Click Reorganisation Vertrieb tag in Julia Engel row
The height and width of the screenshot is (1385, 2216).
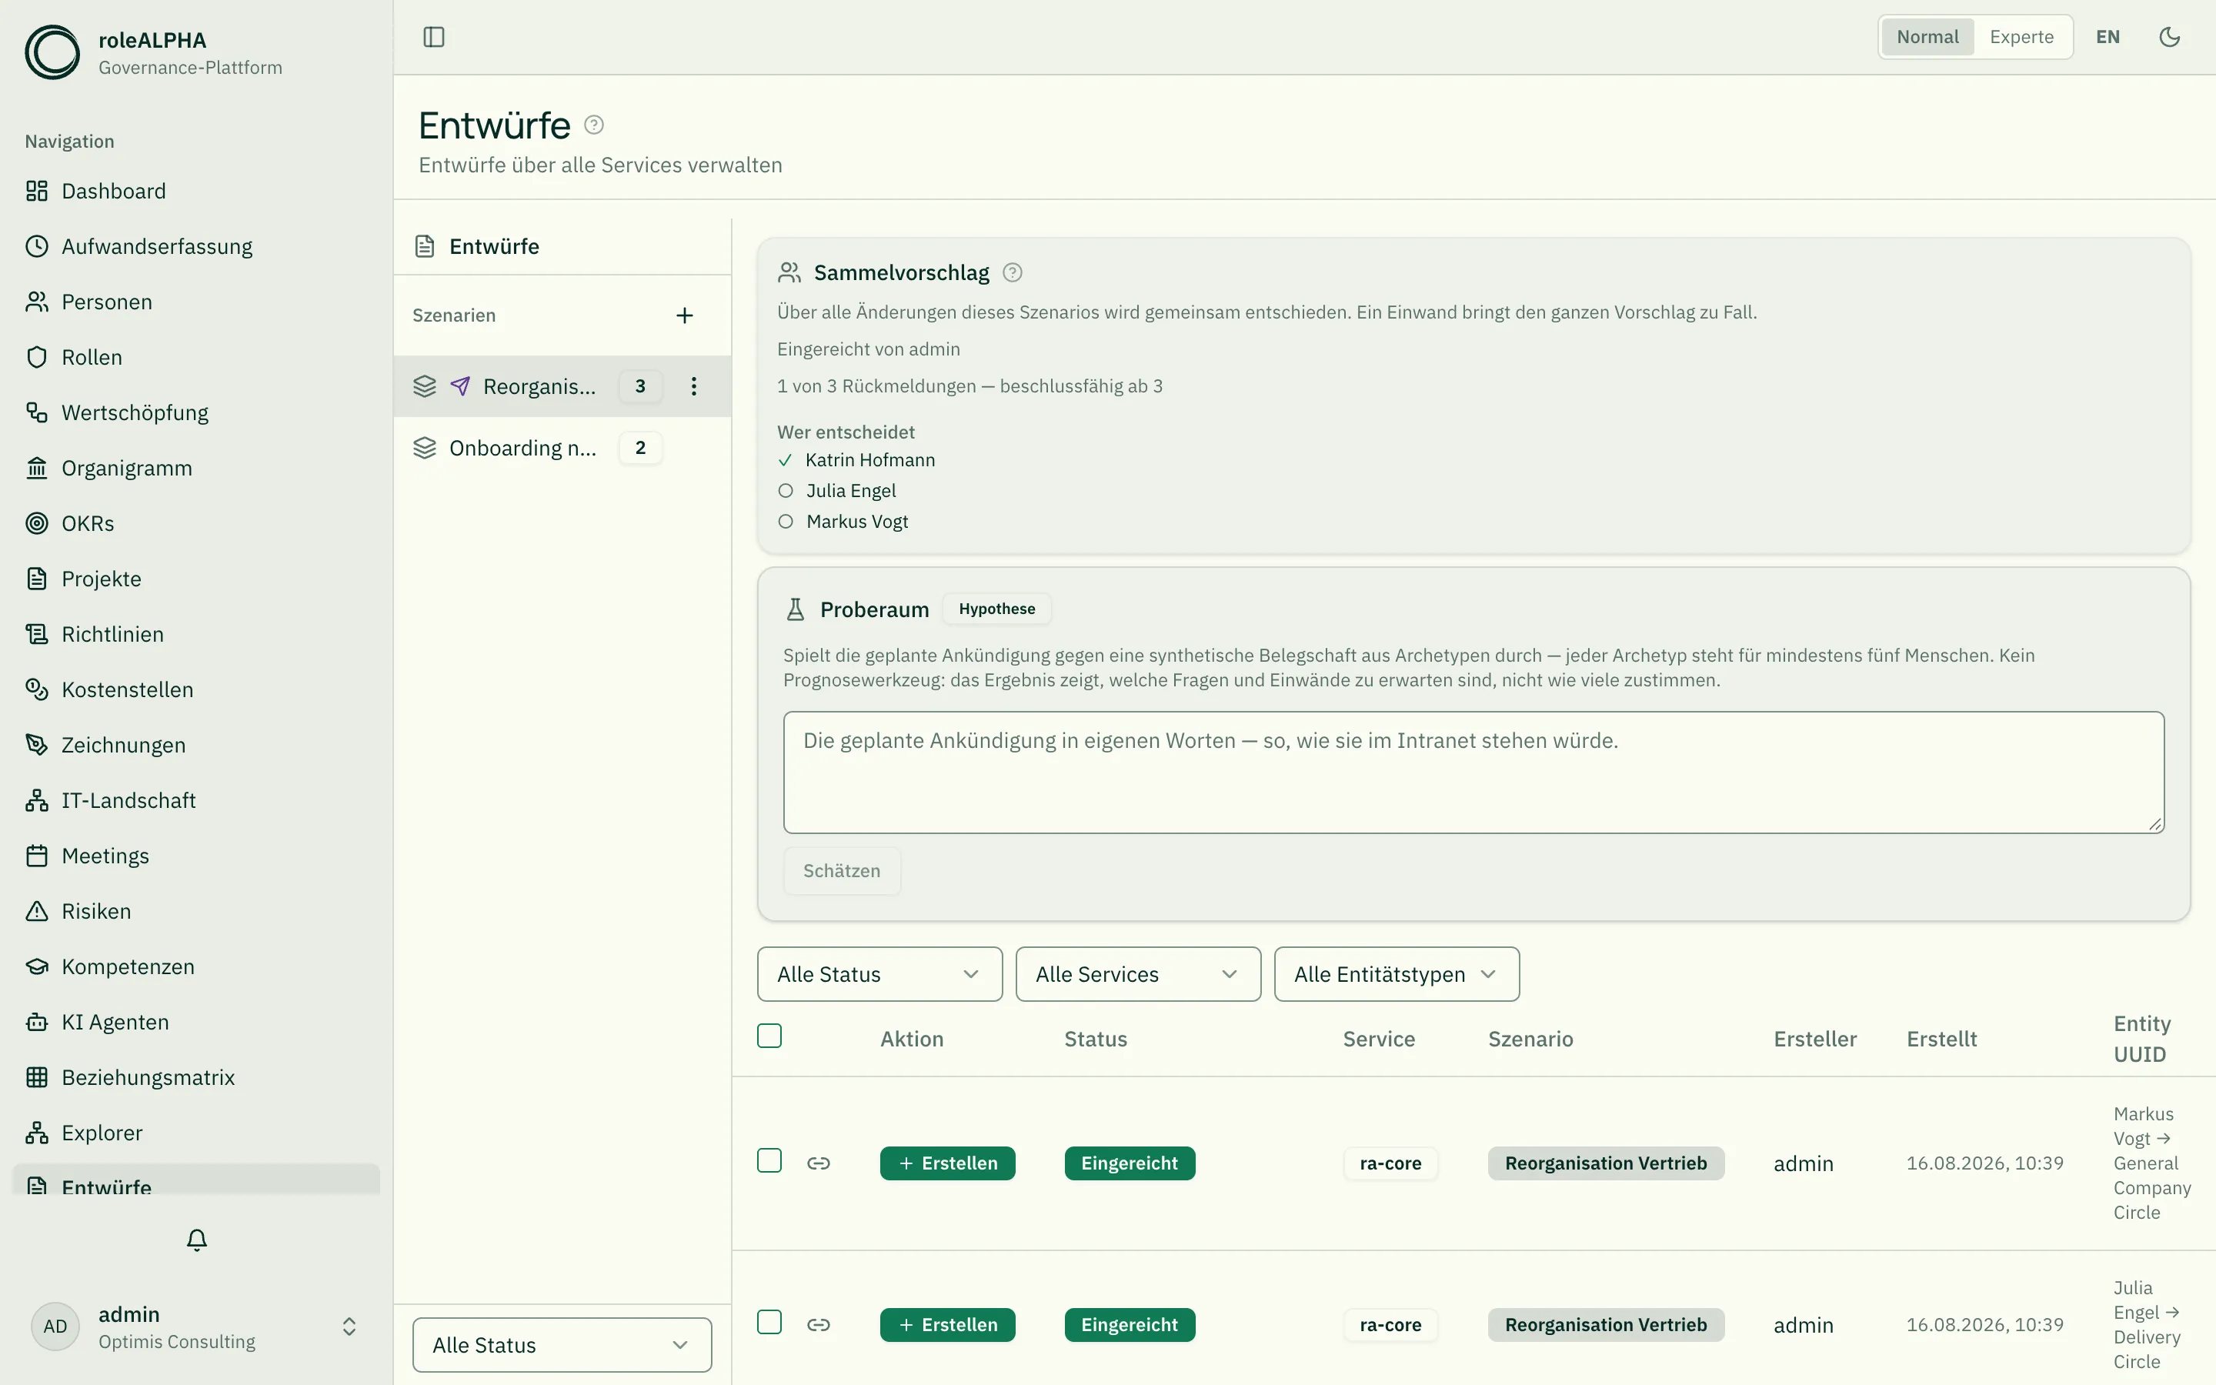click(x=1605, y=1324)
